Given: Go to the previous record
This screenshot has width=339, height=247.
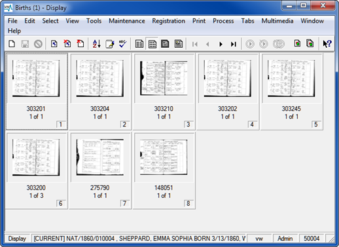Looking at the screenshot, I should 207,45.
